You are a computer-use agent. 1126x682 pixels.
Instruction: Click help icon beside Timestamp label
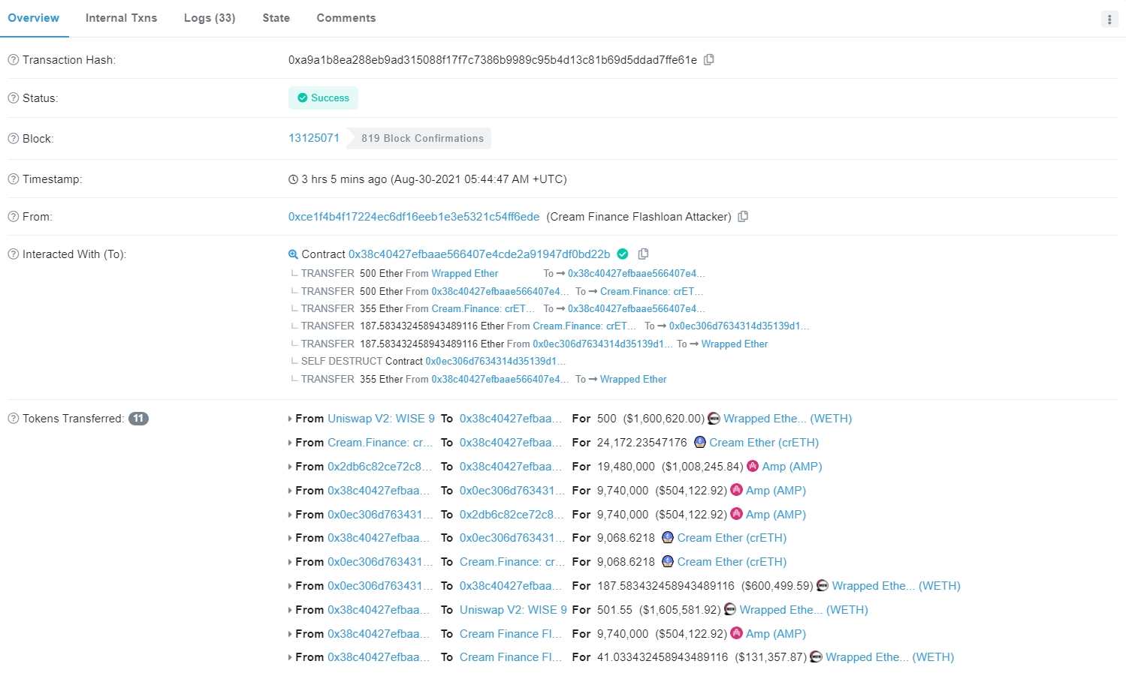pos(13,179)
